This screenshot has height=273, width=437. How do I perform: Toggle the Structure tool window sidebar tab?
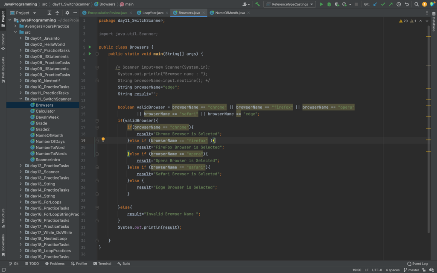(x=3, y=216)
